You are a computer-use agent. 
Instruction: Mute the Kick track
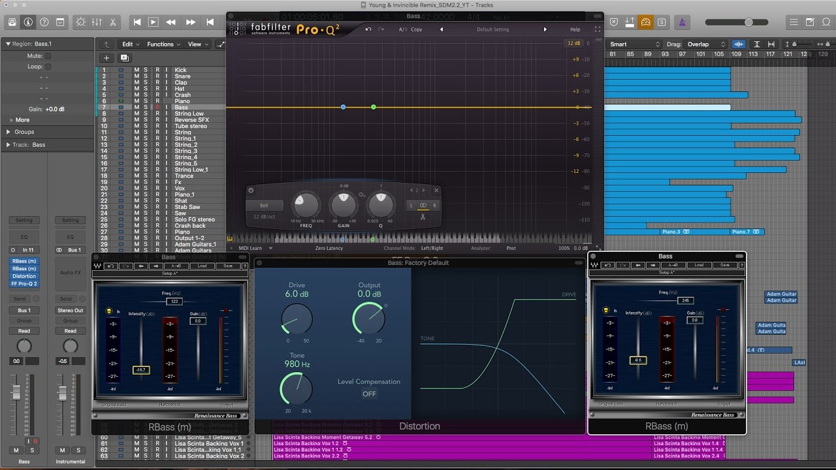(x=137, y=70)
